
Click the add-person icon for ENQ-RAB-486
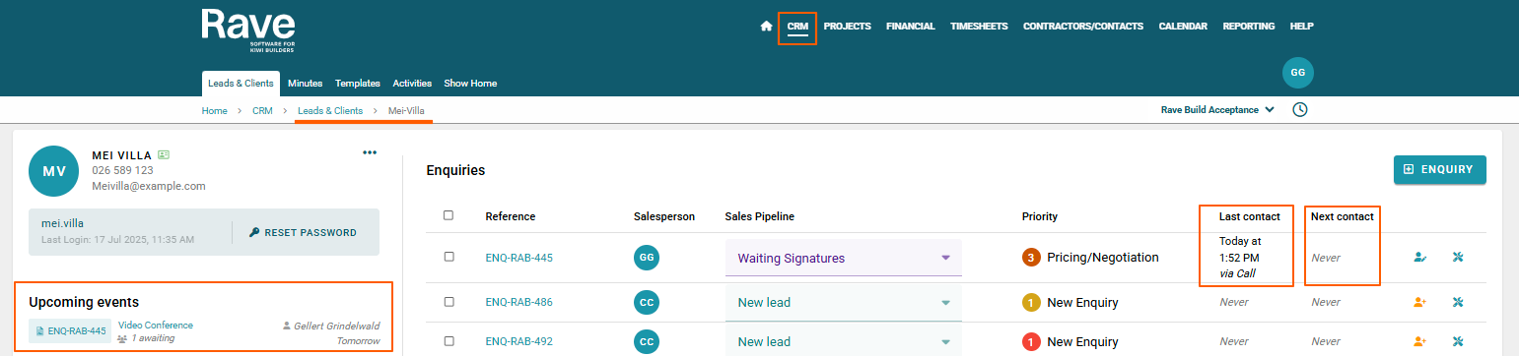coord(1419,302)
